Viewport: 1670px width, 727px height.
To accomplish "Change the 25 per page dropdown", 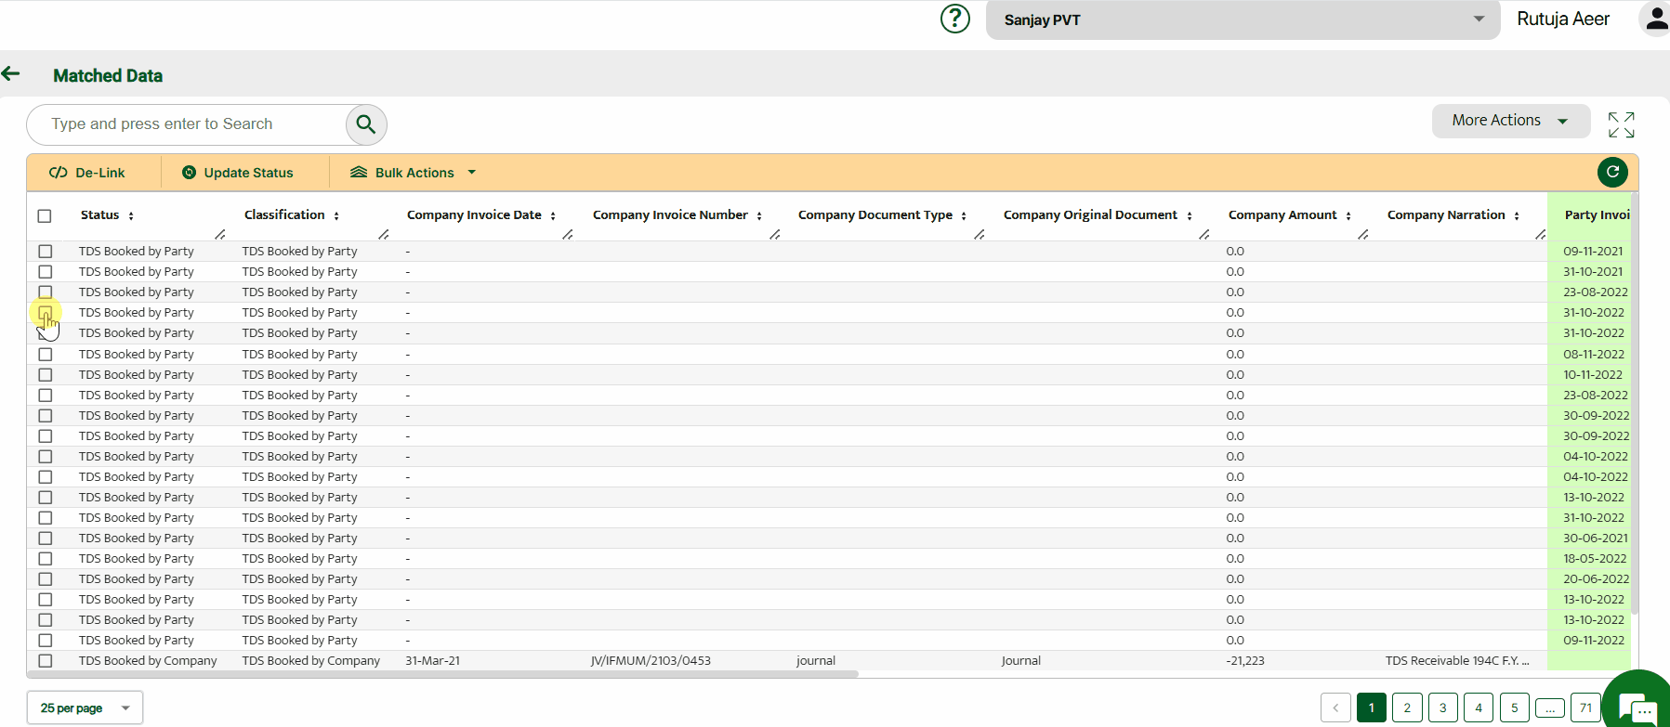I will click(85, 708).
